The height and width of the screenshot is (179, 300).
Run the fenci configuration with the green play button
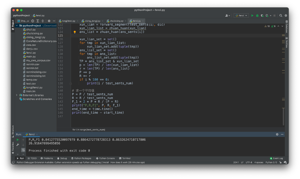[x=252, y=16]
